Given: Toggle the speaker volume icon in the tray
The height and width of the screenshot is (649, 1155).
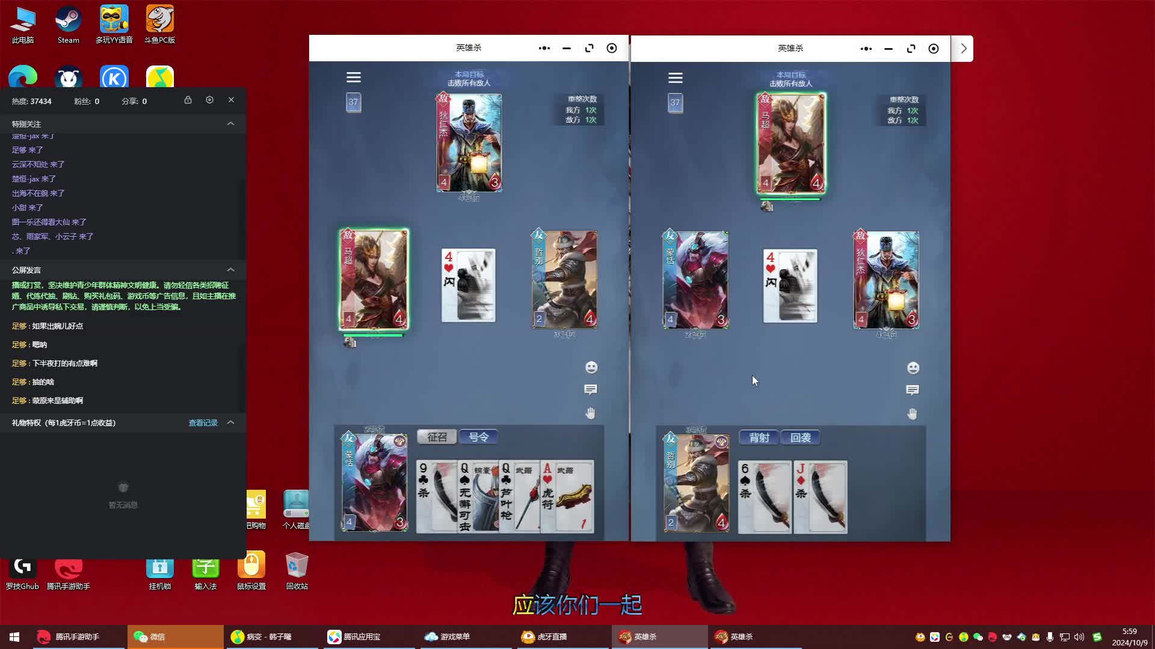Looking at the screenshot, I should pos(1079,637).
